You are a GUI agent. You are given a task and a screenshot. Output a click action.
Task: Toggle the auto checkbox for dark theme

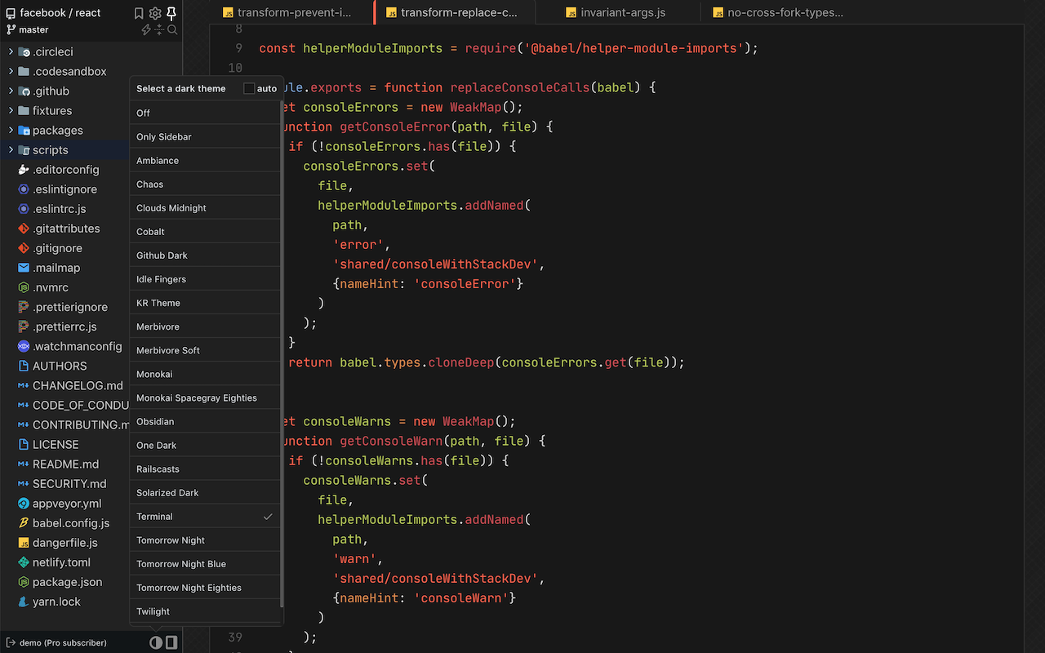point(248,88)
